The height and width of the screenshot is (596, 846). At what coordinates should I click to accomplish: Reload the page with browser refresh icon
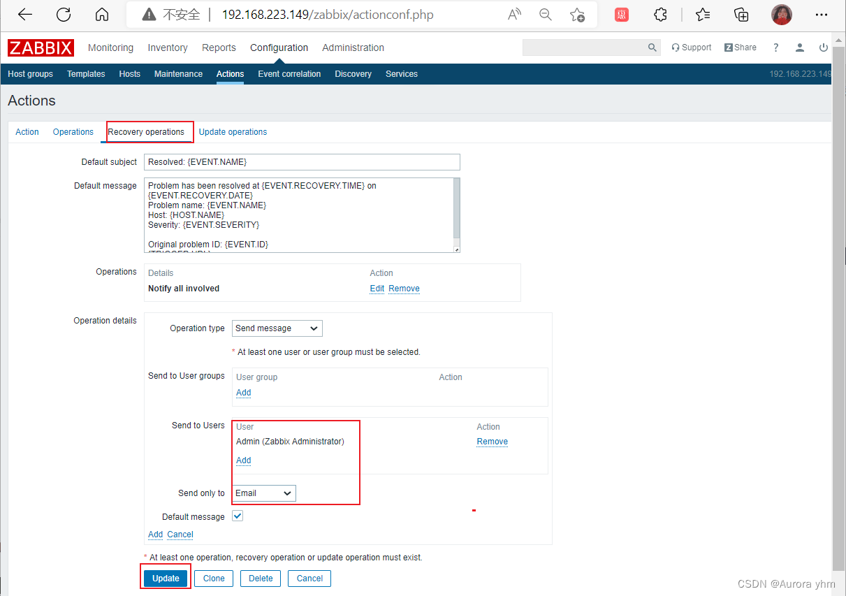click(x=64, y=15)
